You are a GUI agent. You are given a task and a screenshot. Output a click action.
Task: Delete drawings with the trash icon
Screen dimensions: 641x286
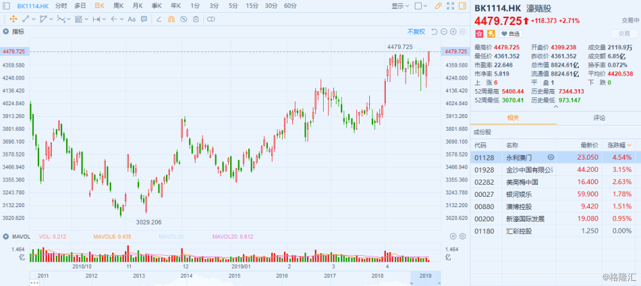point(195,19)
